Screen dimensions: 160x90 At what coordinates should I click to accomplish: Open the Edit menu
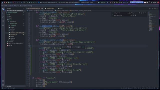point(5,6)
